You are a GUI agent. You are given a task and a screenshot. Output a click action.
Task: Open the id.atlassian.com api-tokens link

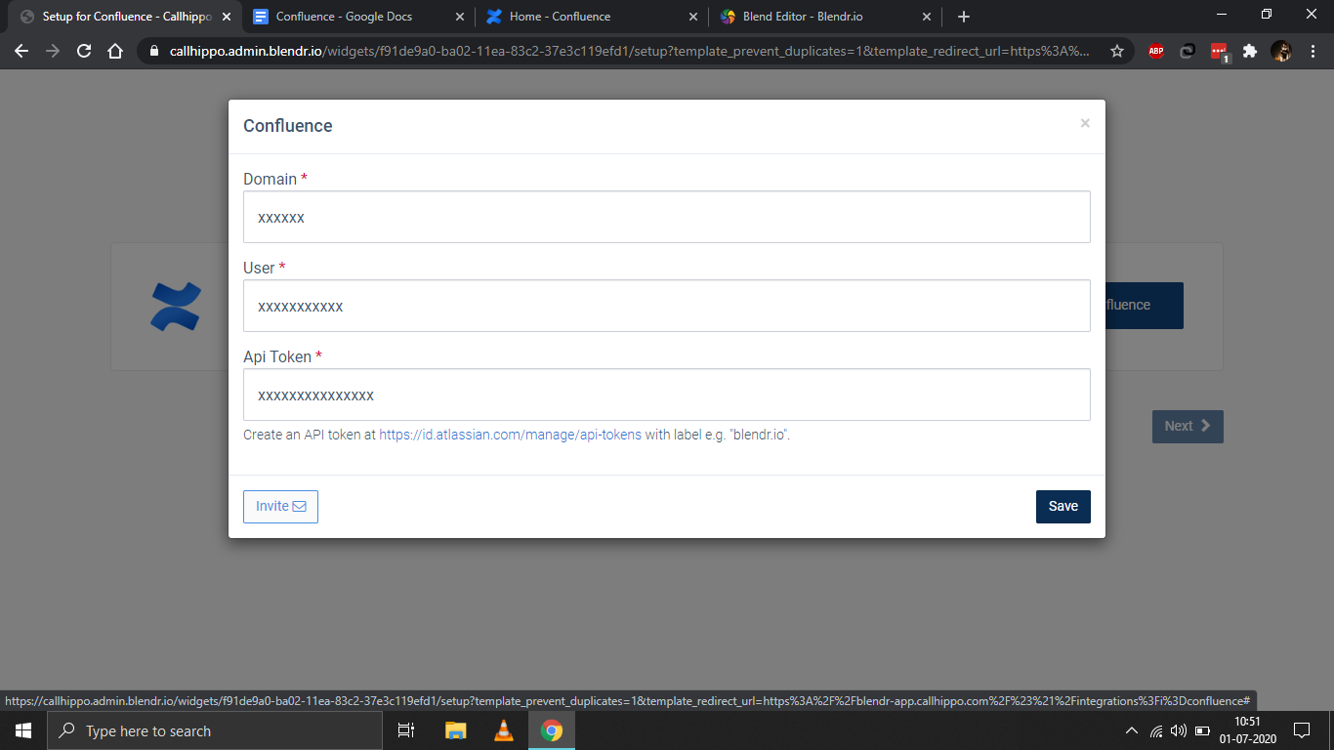pyautogui.click(x=511, y=435)
